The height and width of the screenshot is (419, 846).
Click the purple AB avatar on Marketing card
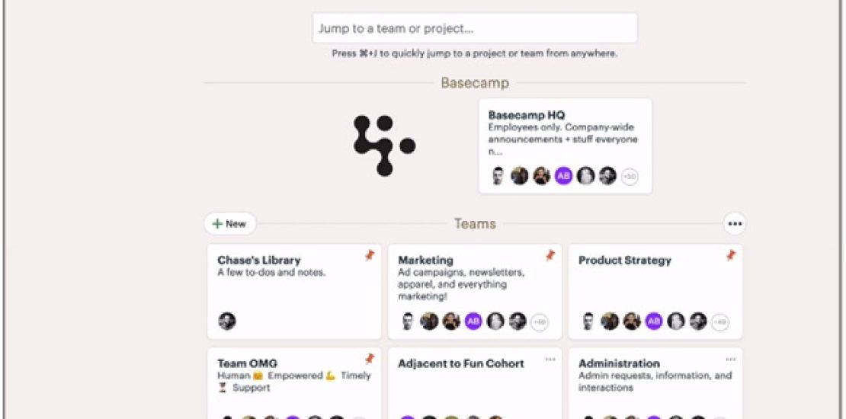(473, 321)
